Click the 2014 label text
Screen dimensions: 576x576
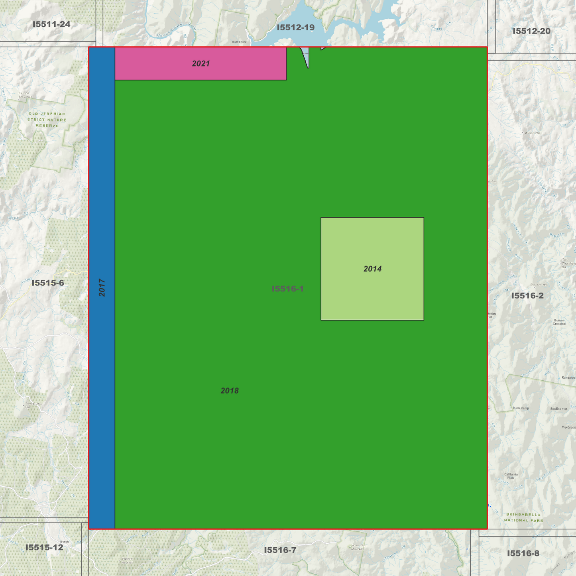click(372, 269)
